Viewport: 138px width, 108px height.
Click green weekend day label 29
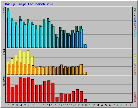pyautogui.click(x=121, y=105)
